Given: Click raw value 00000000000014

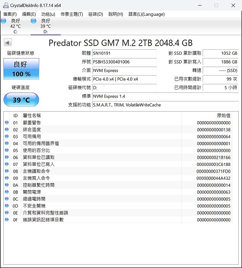Looking at the screenshot, I should (x=214, y=185).
